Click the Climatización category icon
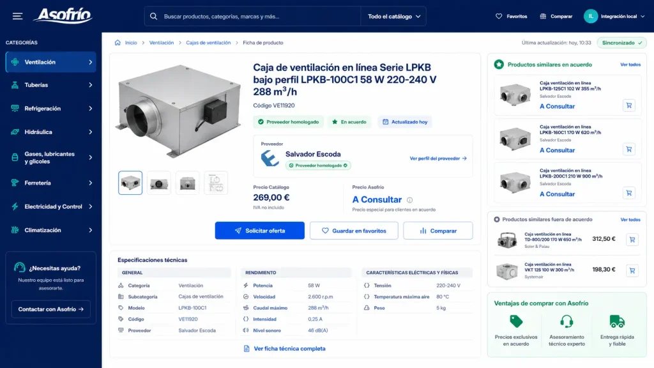Image resolution: width=654 pixels, height=368 pixels. coord(15,230)
